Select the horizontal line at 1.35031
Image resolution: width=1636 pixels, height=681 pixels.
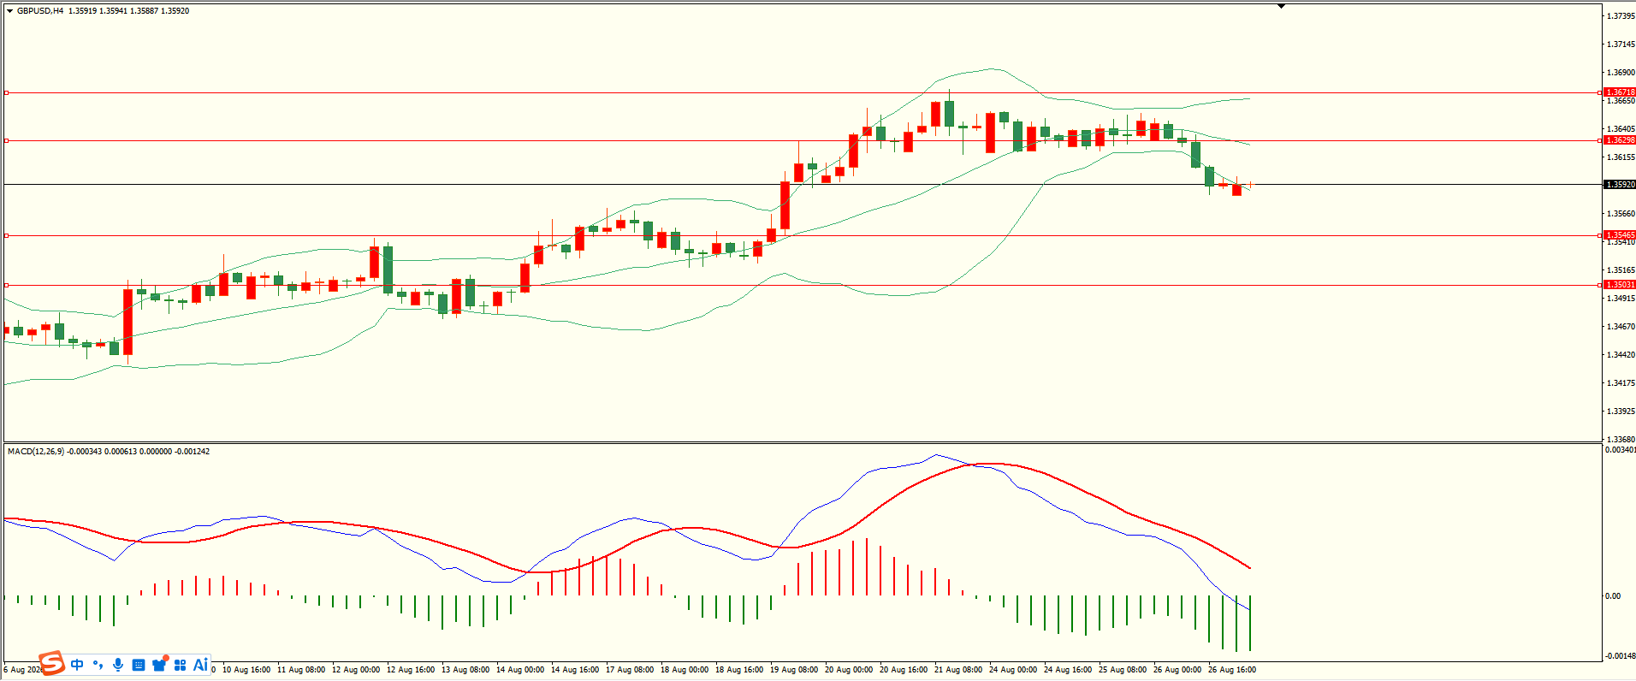pos(802,285)
